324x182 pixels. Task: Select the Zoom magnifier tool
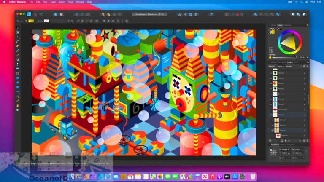18,110
